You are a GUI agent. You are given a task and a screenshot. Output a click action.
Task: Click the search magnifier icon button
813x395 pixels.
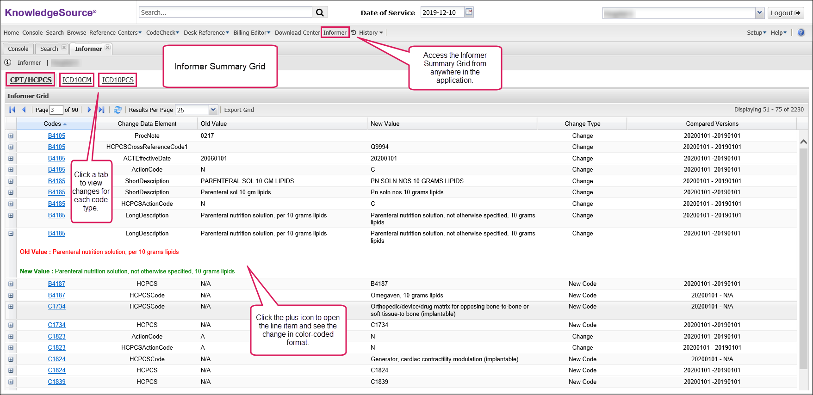click(320, 12)
